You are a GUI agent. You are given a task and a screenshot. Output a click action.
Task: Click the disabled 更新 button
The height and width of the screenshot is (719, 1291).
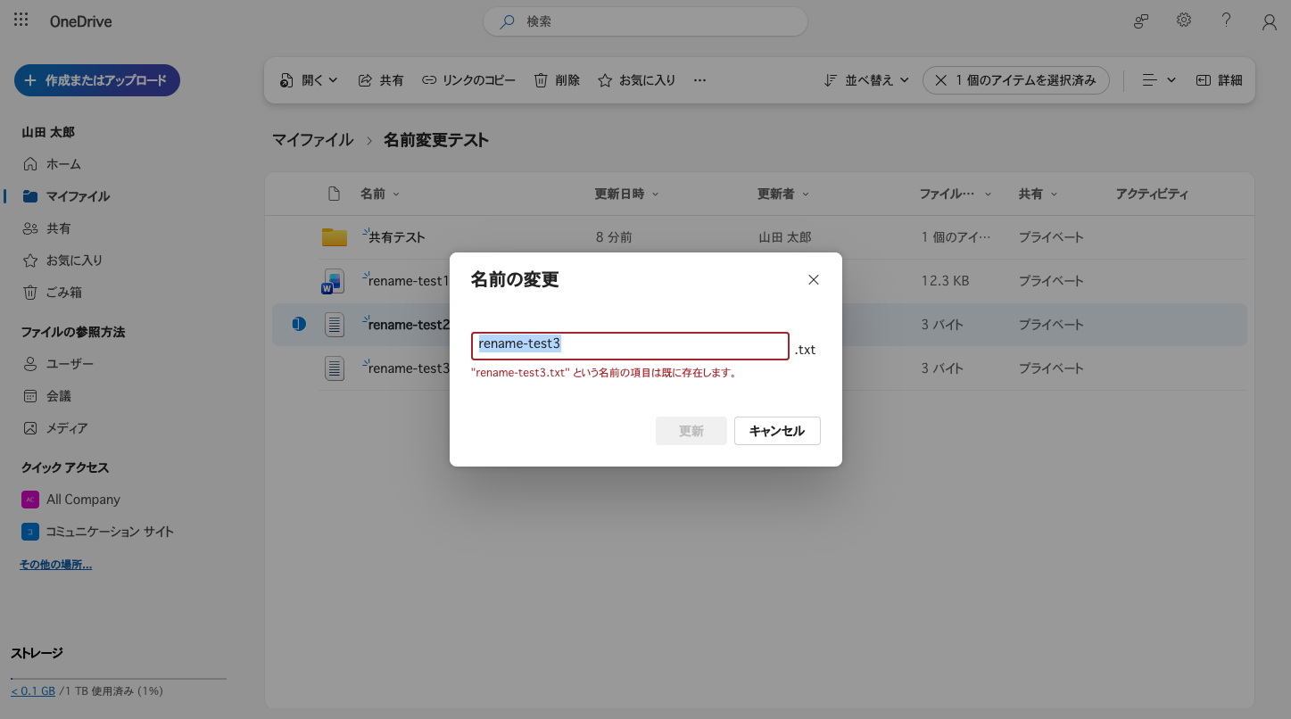691,431
